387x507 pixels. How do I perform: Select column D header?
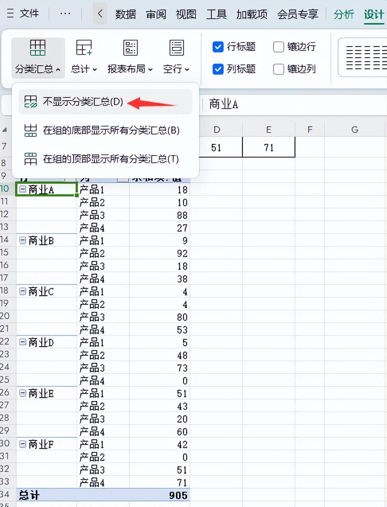217,130
